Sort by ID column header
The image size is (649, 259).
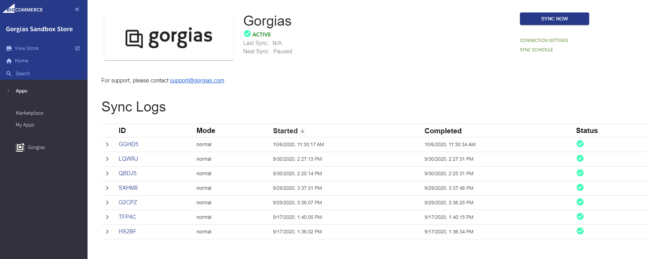[x=122, y=131]
